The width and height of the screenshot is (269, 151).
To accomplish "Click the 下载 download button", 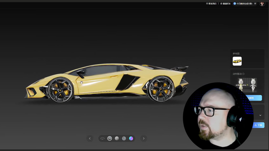I will pyautogui.click(x=258, y=125).
